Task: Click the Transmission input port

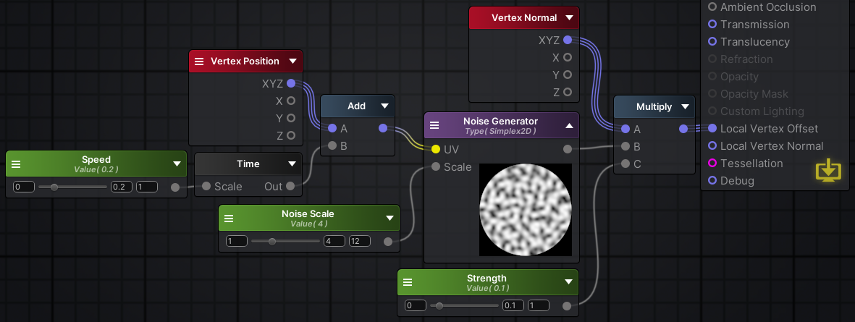Action: tap(712, 24)
